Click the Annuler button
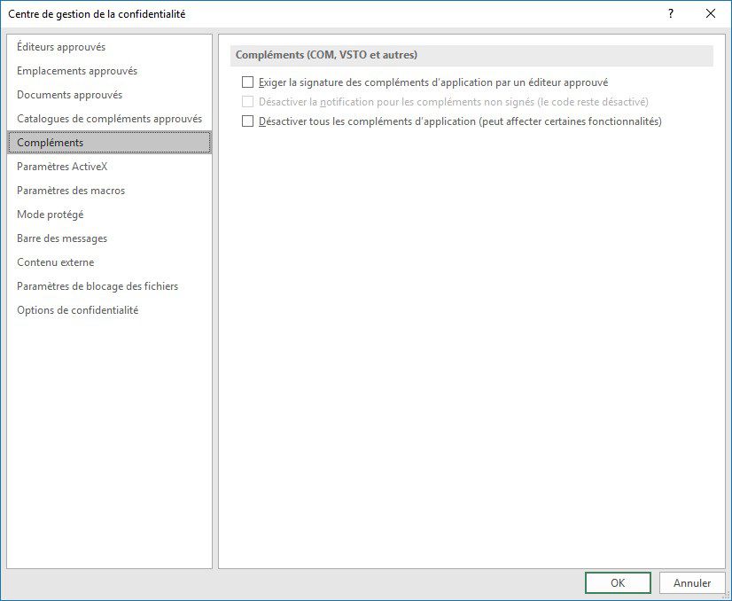Viewport: 732px width, 601px height. click(x=692, y=582)
